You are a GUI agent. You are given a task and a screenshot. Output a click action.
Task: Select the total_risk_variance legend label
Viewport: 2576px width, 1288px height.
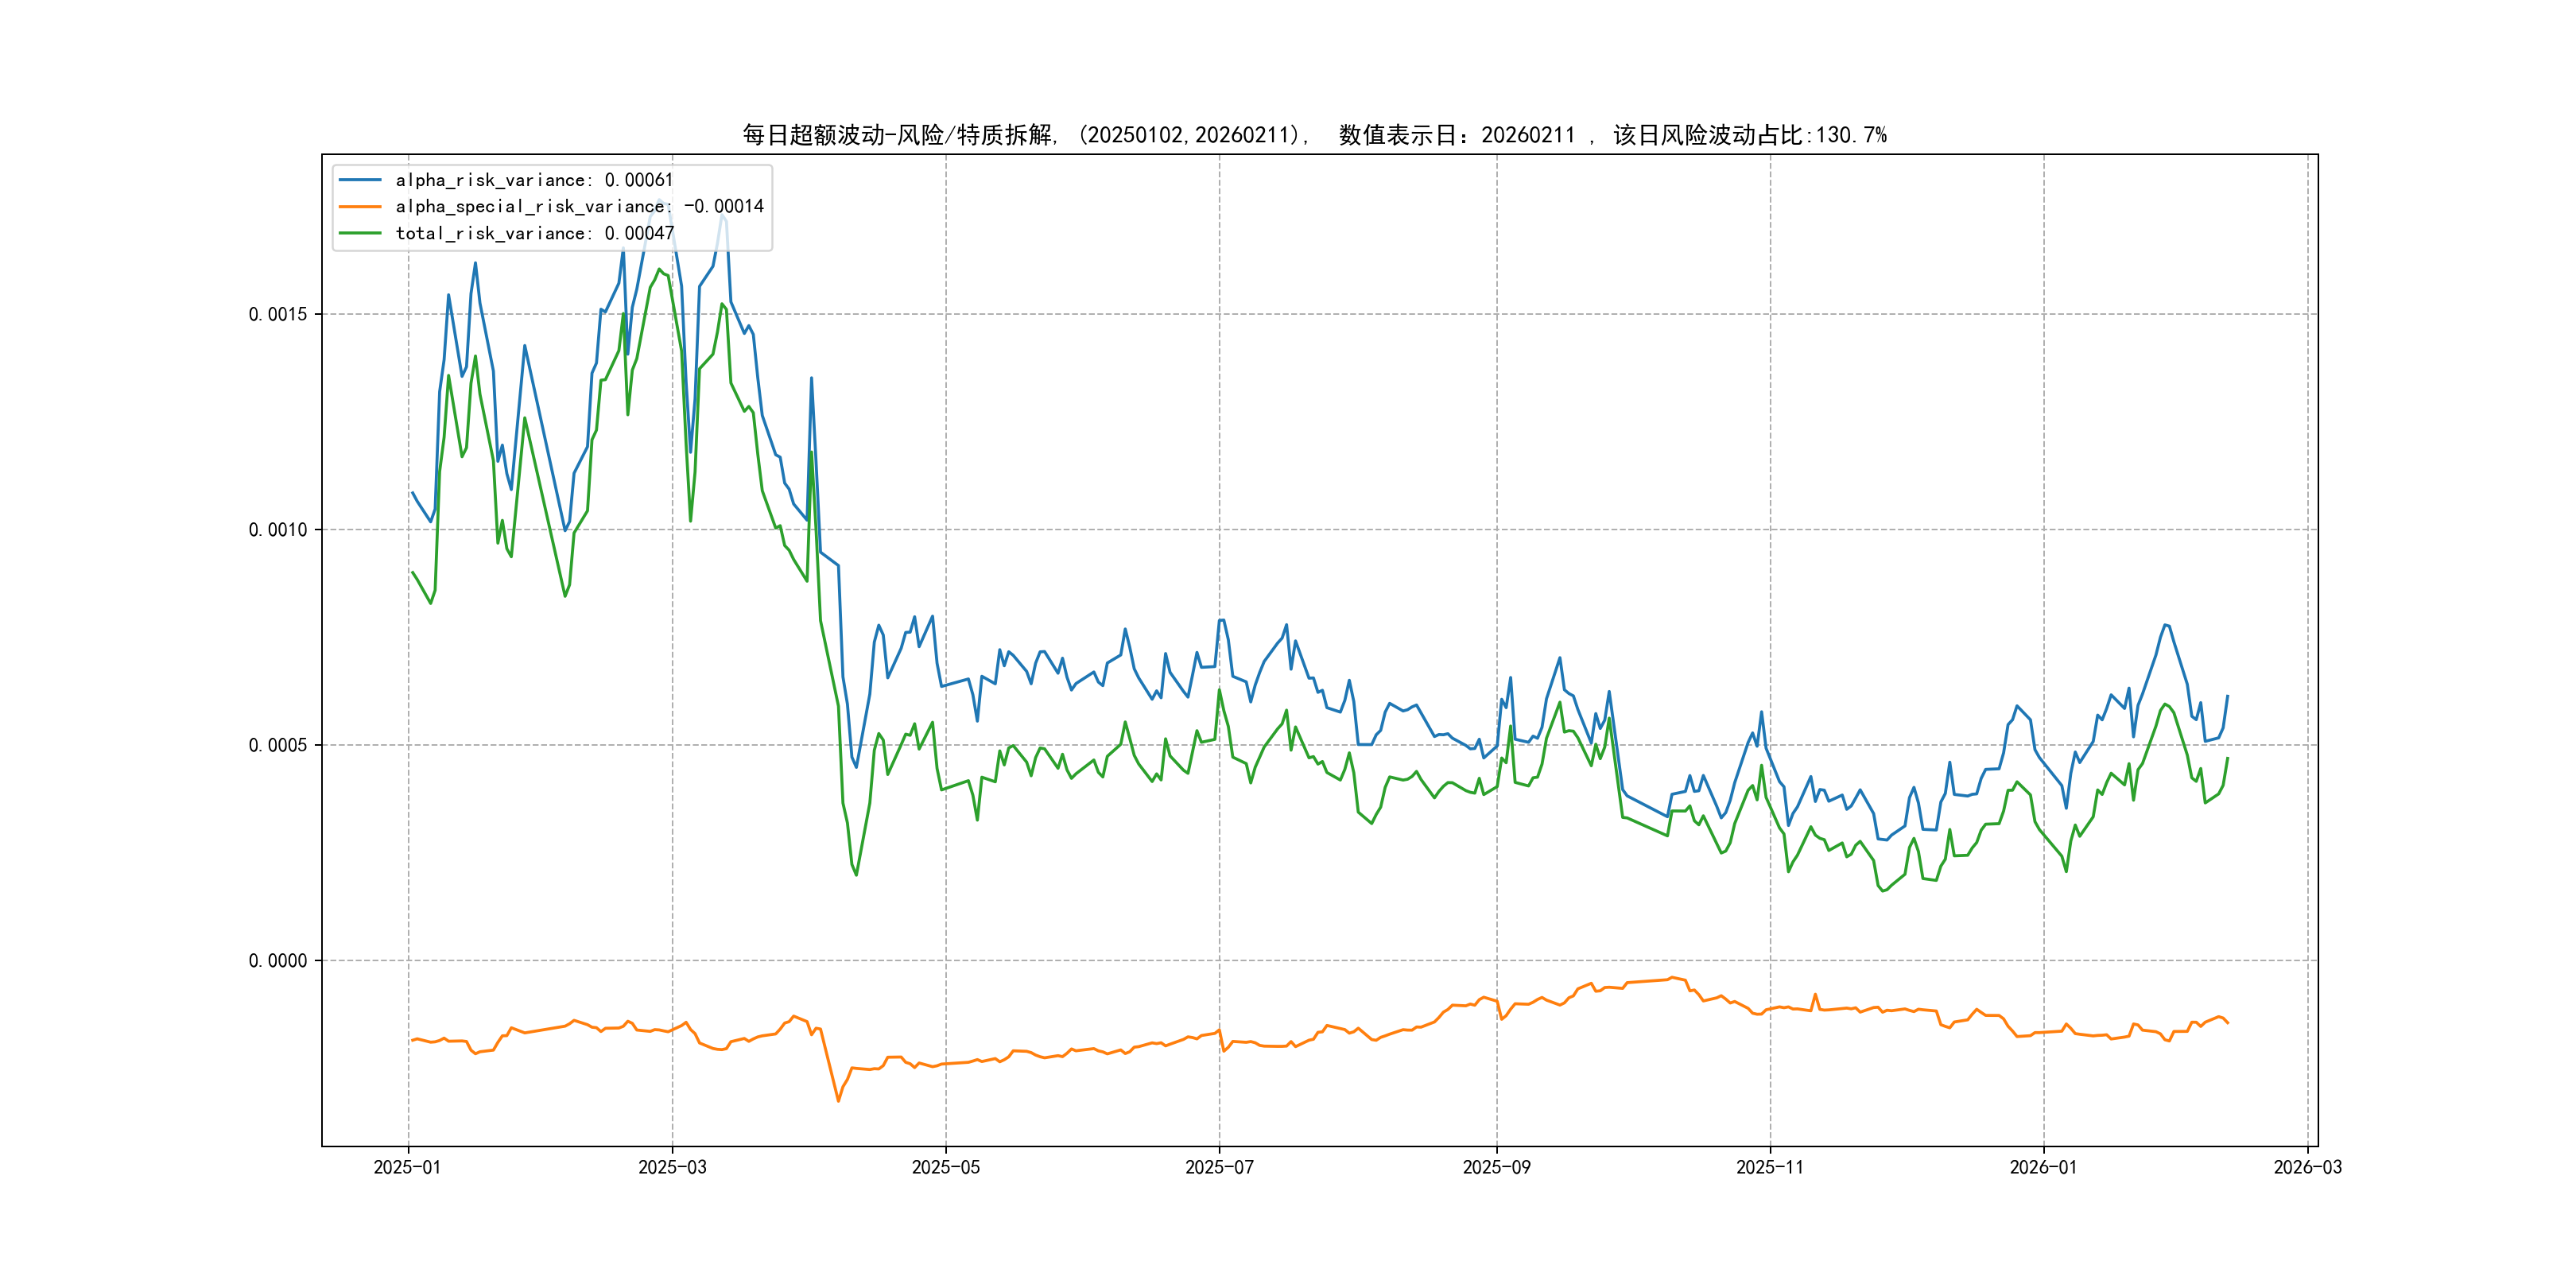pos(534,233)
